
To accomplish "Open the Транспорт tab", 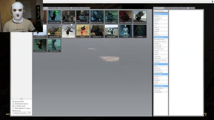I will (x=53, y=8).
